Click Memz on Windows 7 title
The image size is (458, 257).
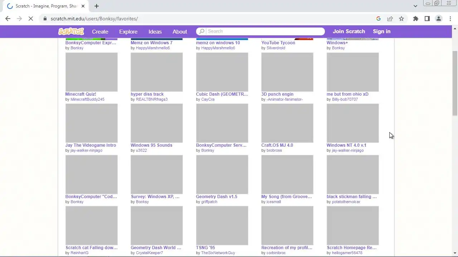tap(151, 43)
